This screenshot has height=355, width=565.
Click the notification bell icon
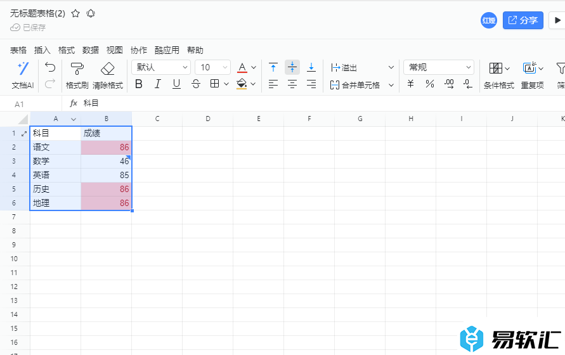coord(91,14)
